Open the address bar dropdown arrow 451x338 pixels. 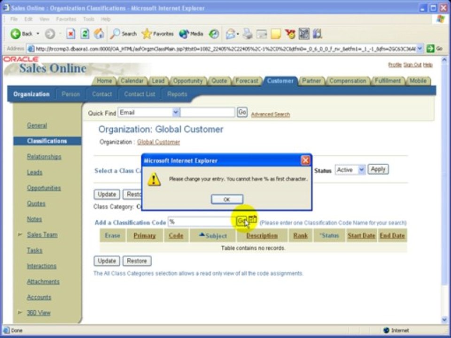click(420, 48)
